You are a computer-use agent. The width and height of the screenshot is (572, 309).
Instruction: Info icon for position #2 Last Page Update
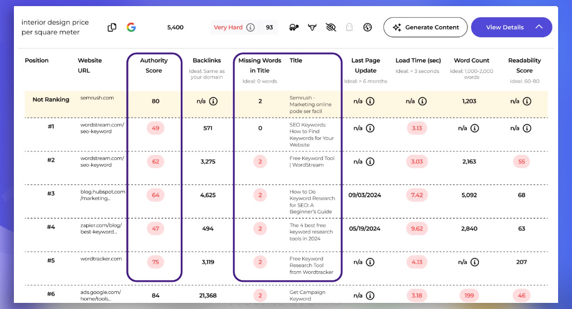click(370, 162)
